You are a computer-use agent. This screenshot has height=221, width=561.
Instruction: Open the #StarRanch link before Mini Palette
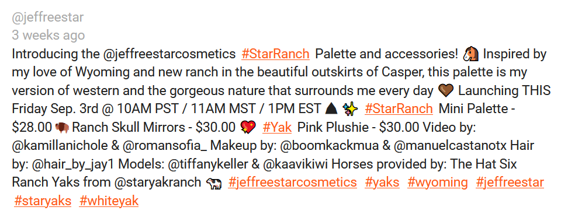(x=399, y=108)
